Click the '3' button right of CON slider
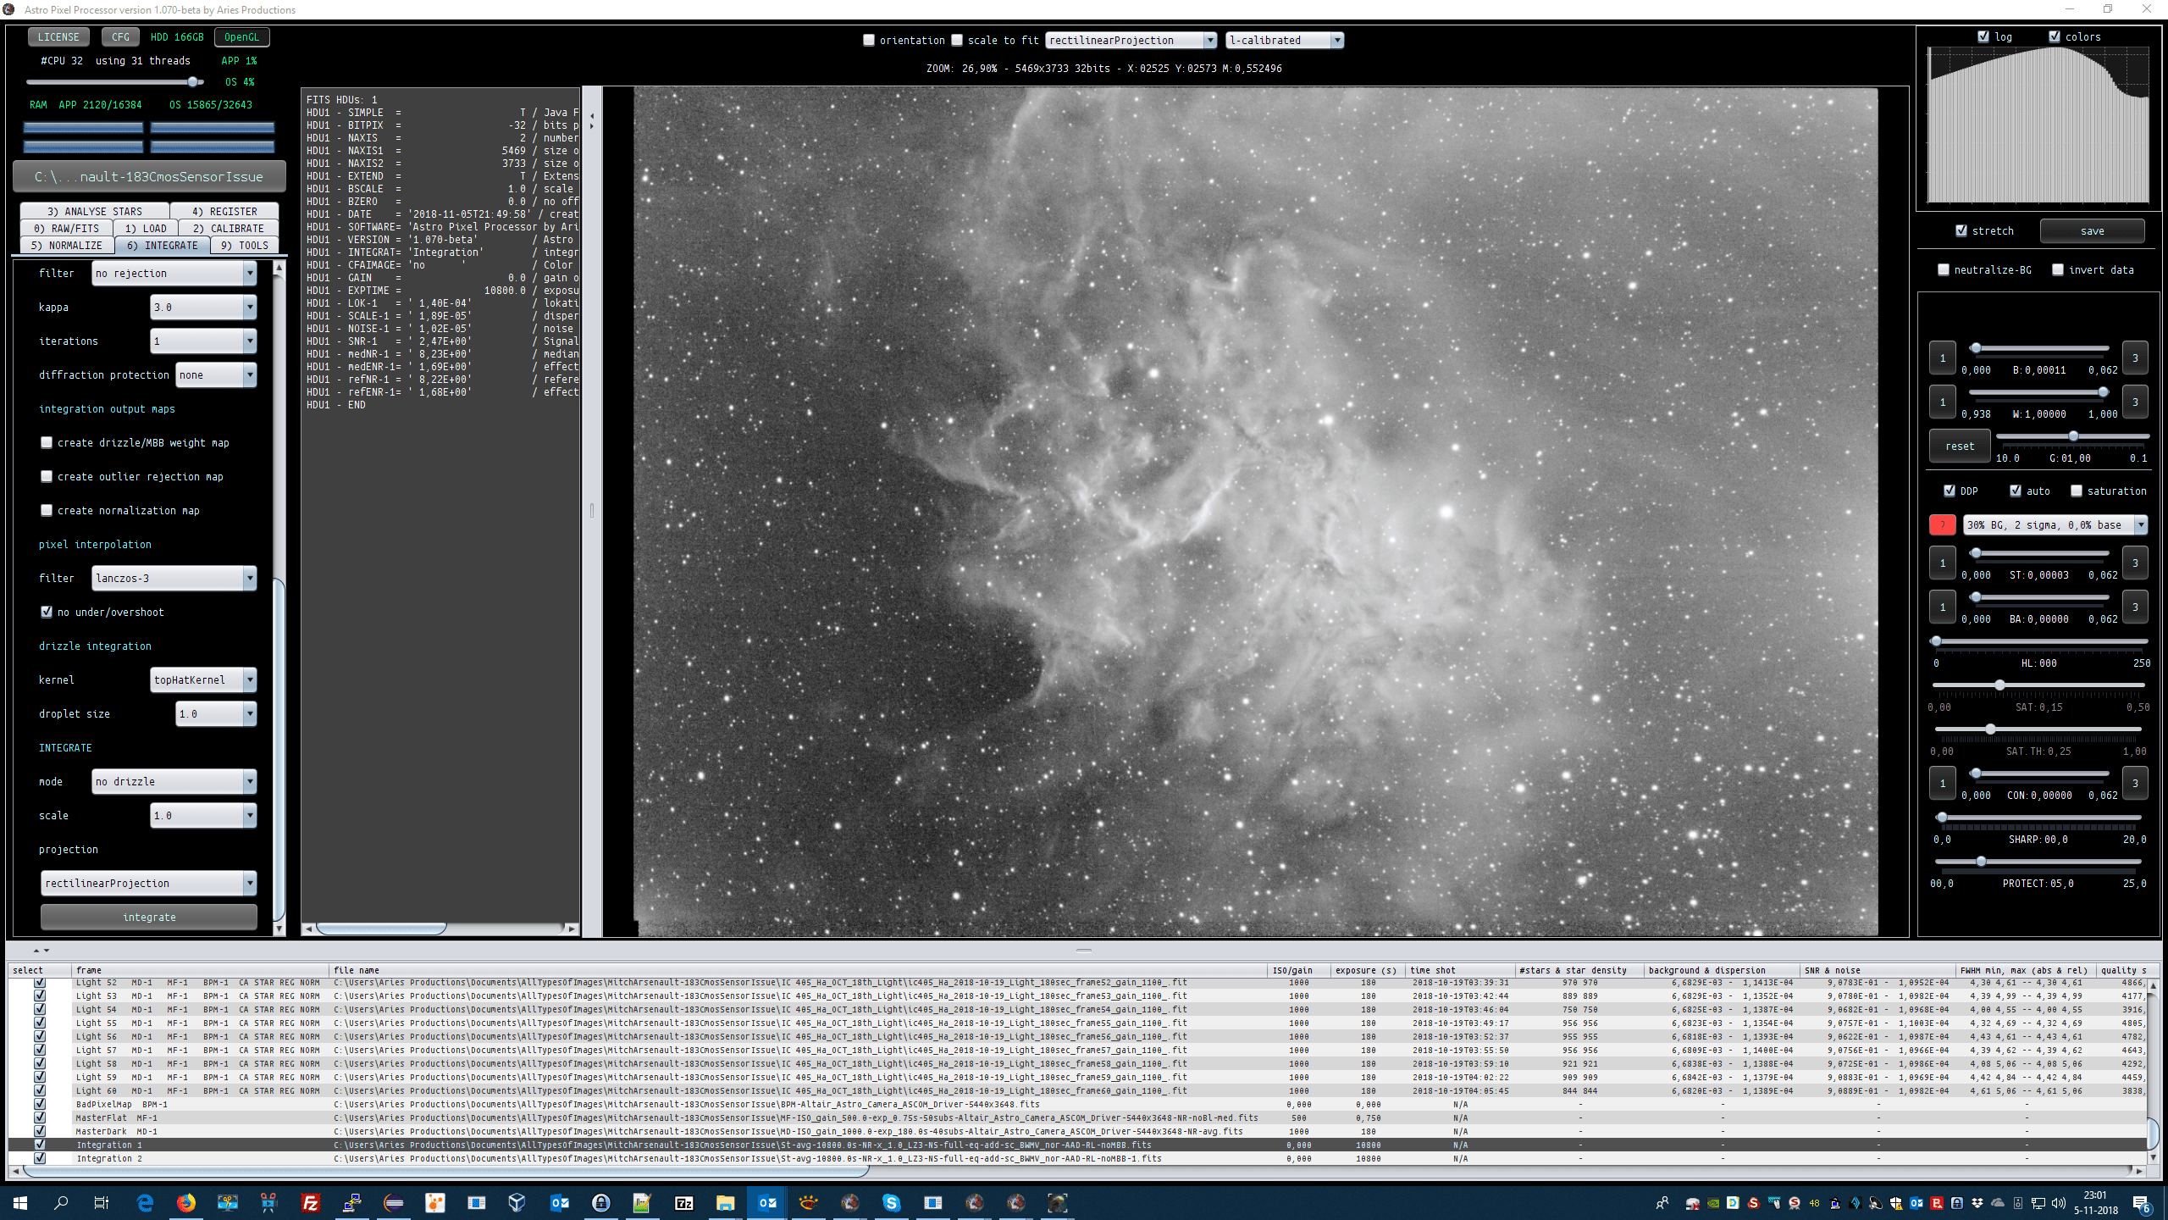2168x1220 pixels. coord(2134,784)
